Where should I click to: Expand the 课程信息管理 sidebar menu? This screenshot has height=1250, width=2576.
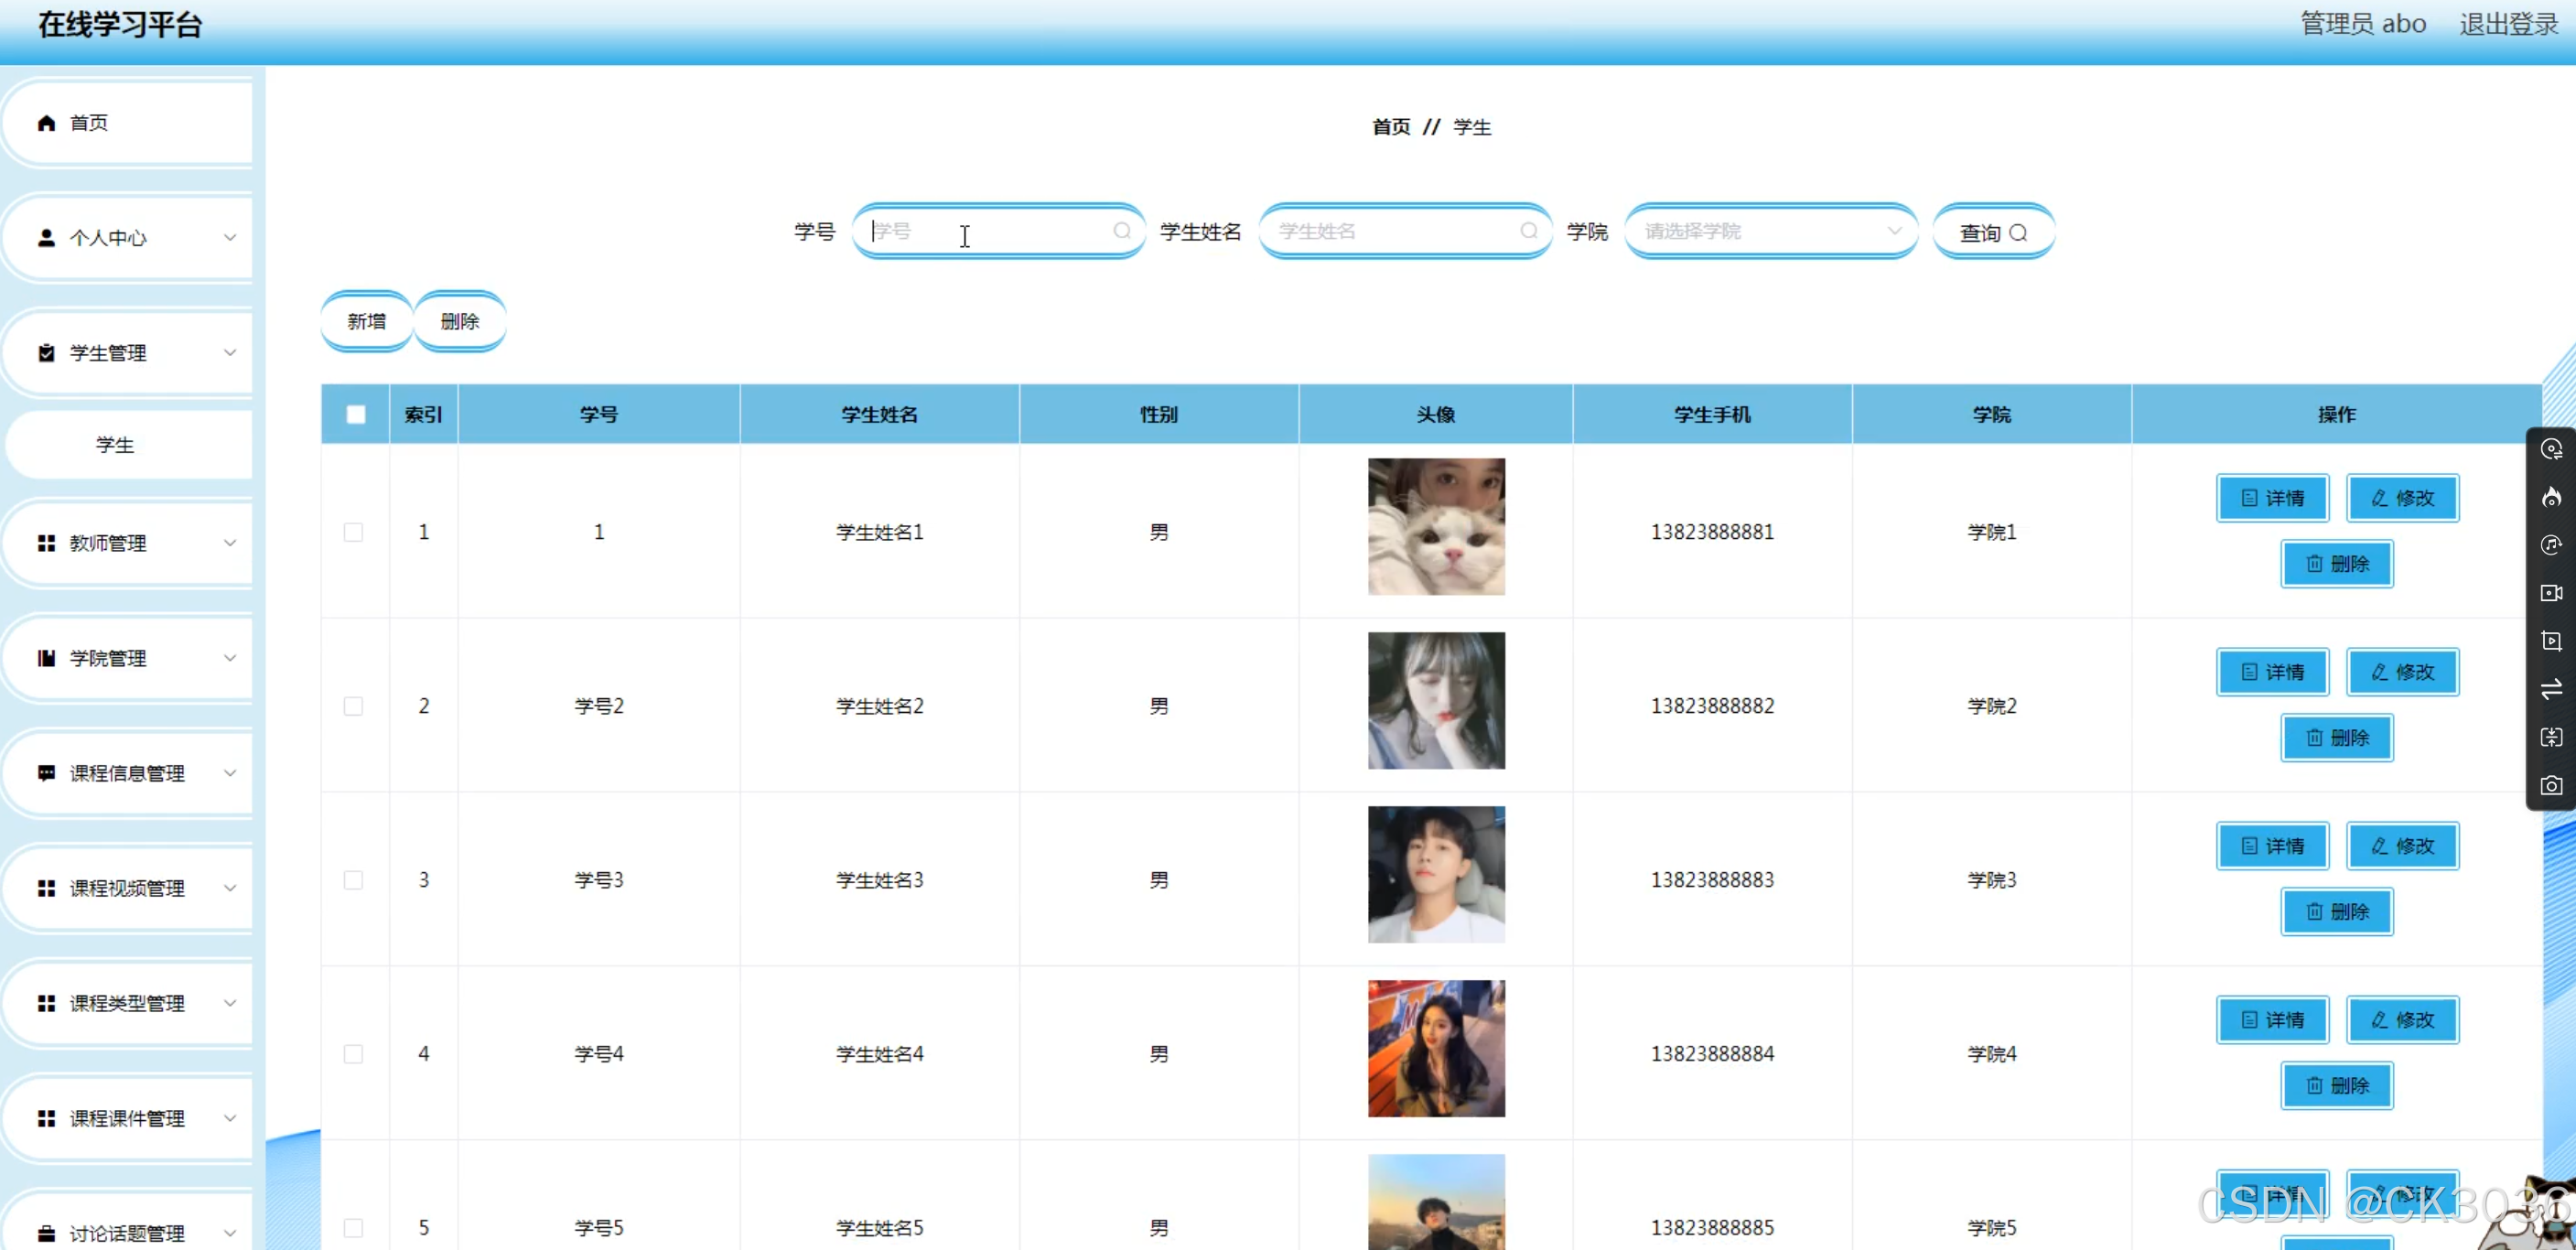coord(130,773)
